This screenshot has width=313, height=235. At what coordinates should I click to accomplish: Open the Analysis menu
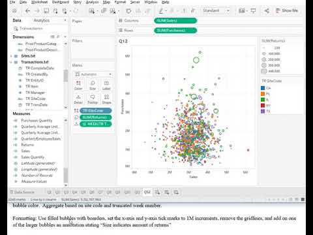pyautogui.click(x=92, y=2)
